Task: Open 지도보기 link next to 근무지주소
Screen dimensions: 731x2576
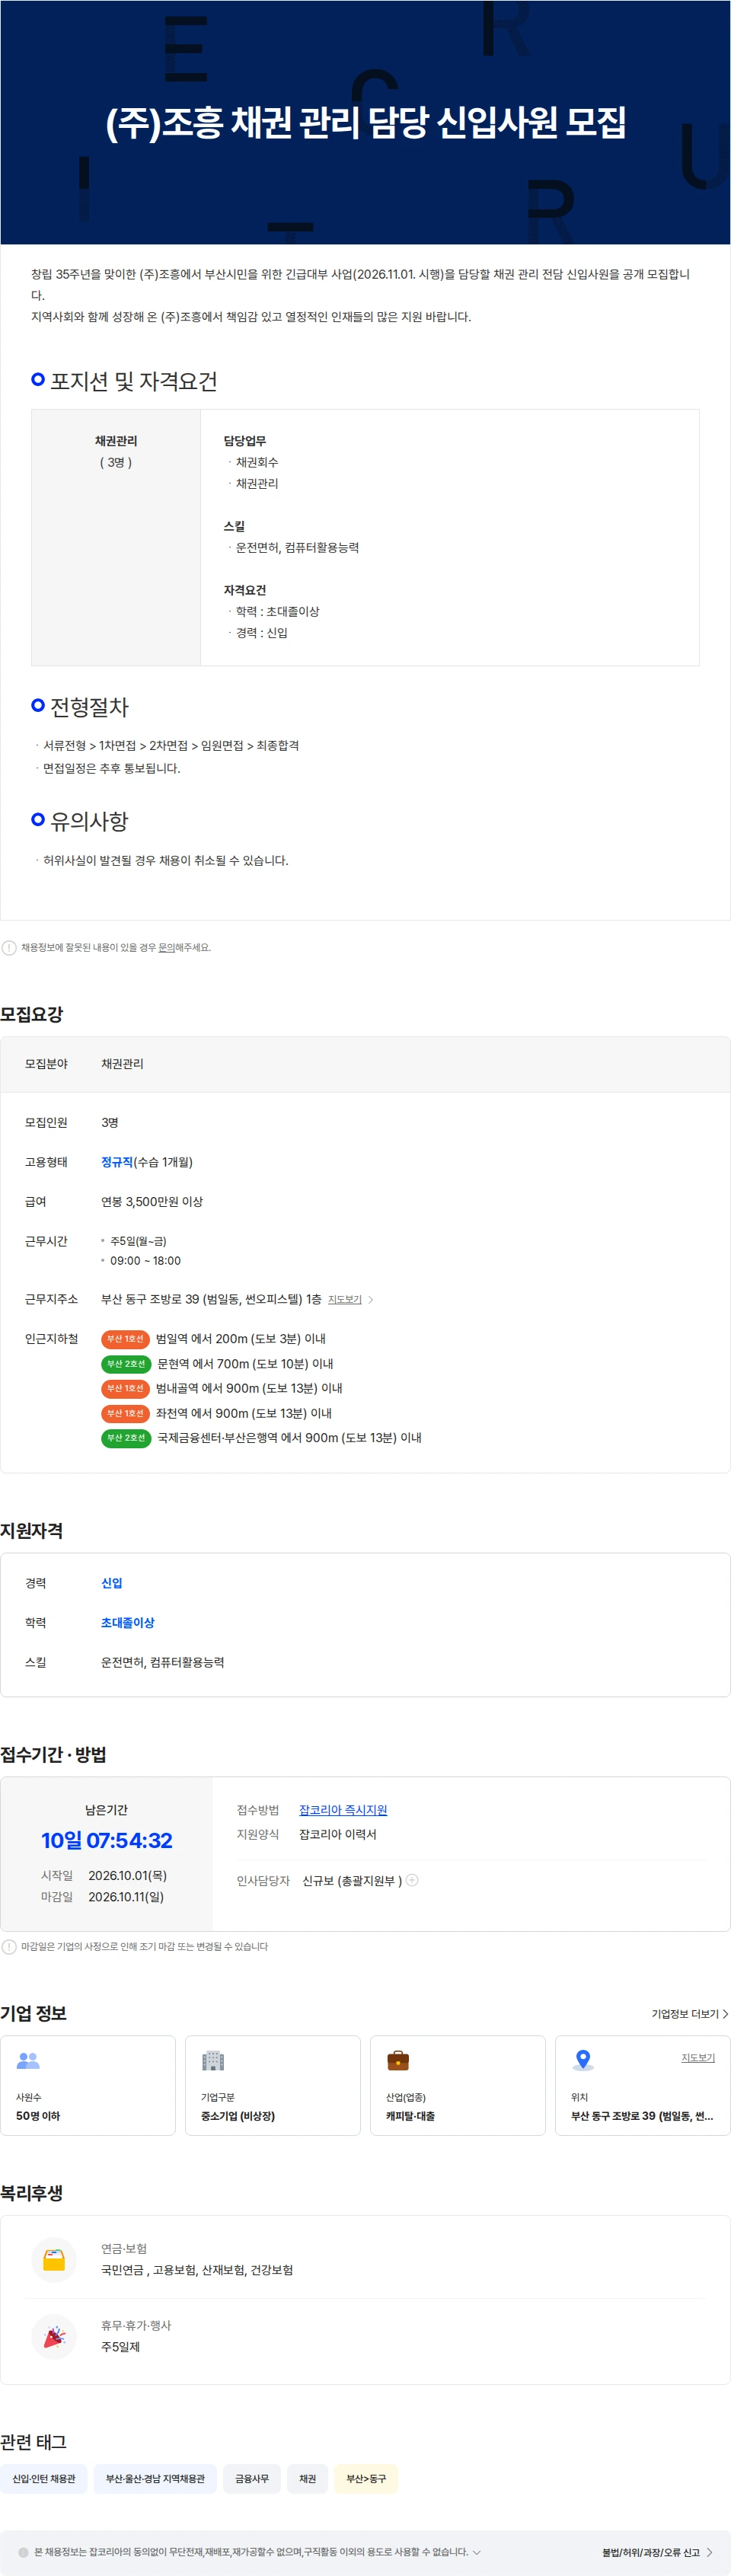Action: coord(345,1299)
